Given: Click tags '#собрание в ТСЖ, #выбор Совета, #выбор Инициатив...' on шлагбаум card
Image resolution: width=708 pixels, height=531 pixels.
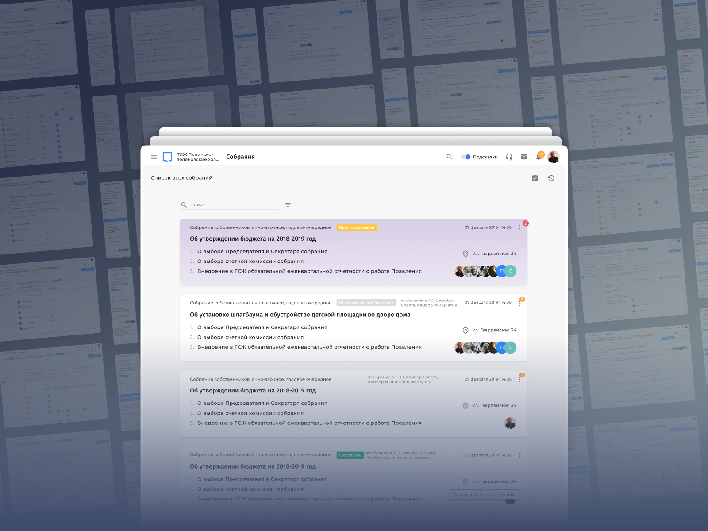Looking at the screenshot, I should click(430, 303).
